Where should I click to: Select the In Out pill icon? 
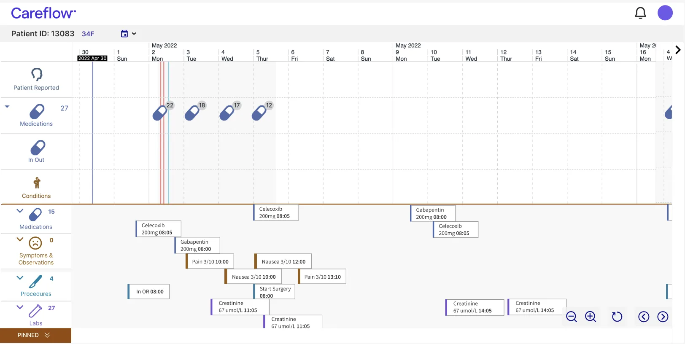click(x=38, y=148)
